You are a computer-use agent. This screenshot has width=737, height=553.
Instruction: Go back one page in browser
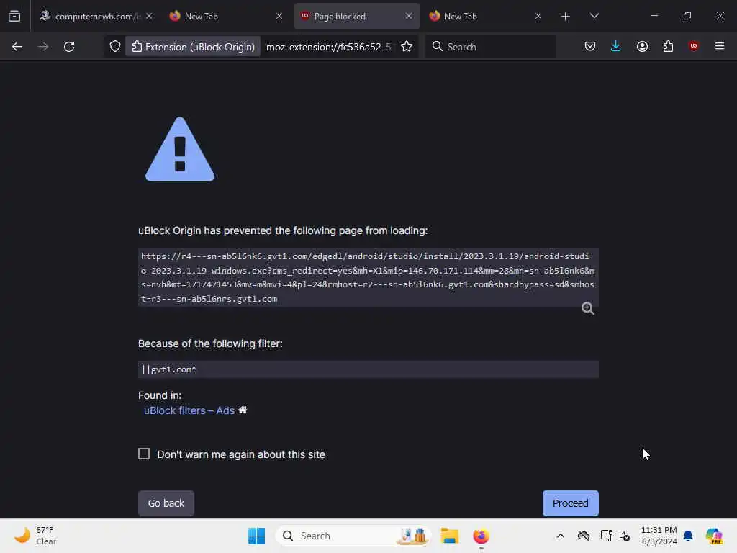(x=17, y=47)
